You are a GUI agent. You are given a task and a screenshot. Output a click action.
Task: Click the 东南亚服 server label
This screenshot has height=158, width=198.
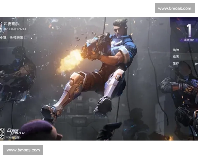coord(14,138)
